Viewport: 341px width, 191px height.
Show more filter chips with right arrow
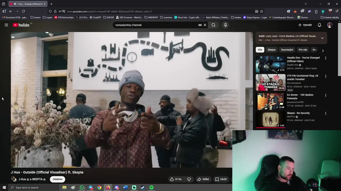coord(323,50)
